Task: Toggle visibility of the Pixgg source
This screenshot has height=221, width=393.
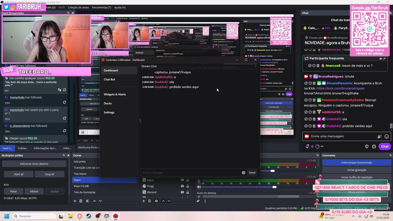Action: point(182,186)
